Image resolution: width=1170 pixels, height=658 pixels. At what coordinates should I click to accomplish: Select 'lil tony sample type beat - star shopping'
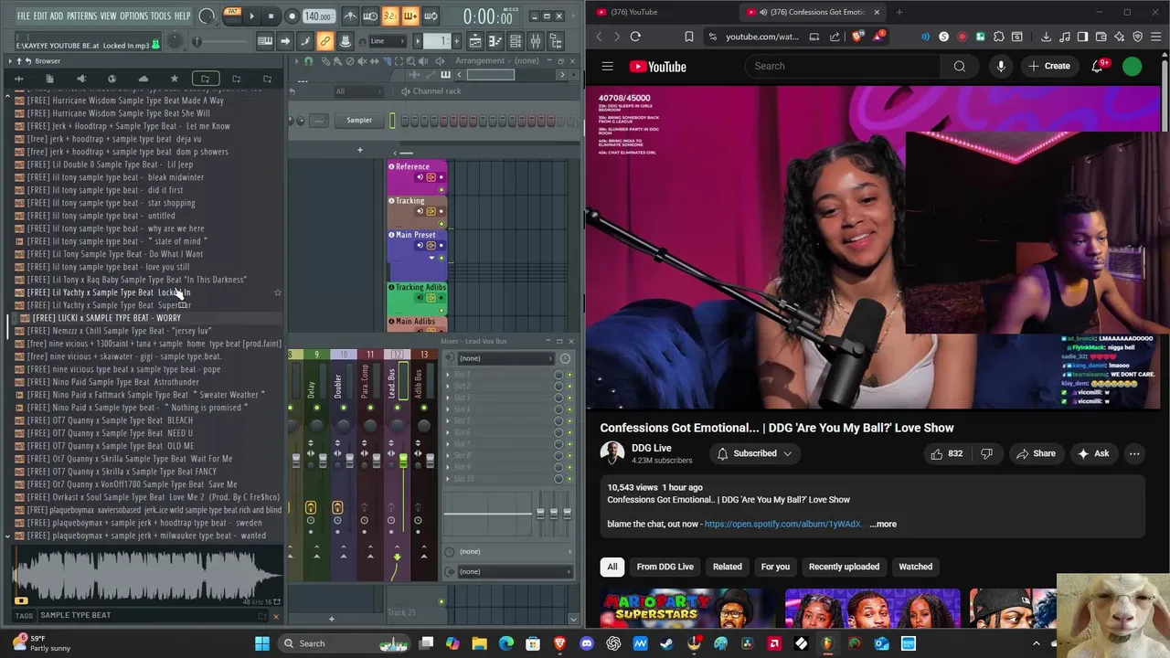111,203
